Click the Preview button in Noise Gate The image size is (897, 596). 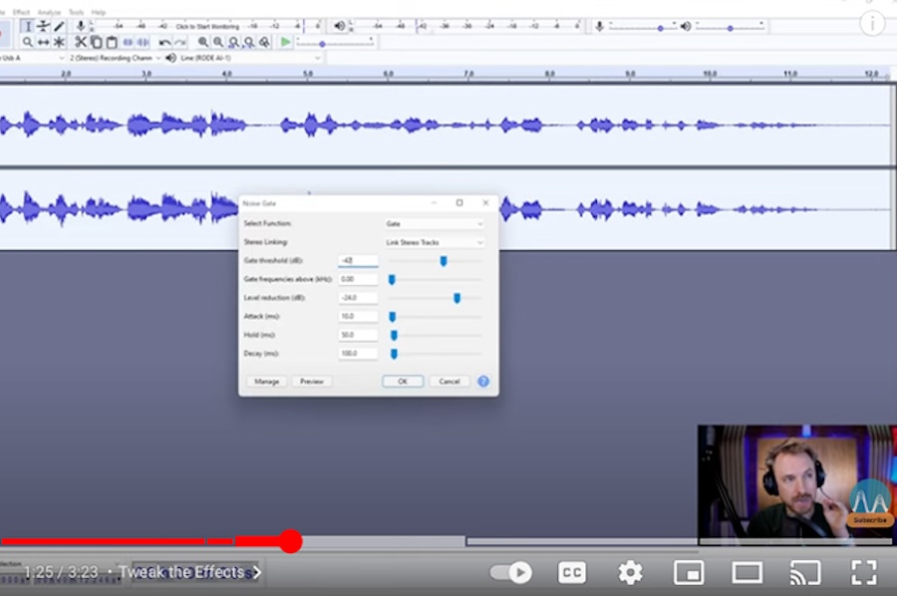pyautogui.click(x=312, y=382)
